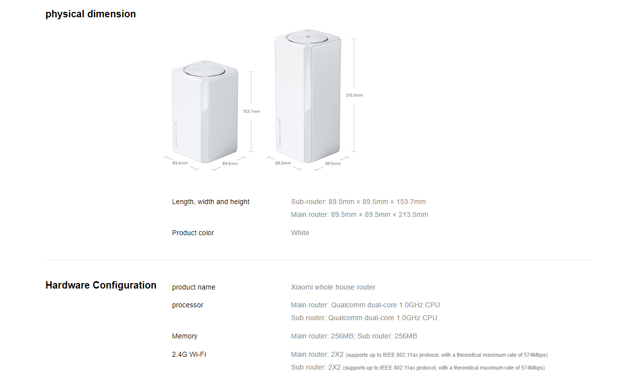
Task: Click the Length, width and height label
Action: (x=211, y=202)
